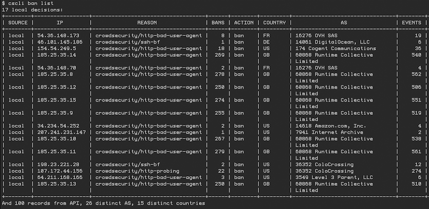This screenshot has height=209, width=429.
Task: Click the BANS column header
Action: 218,23
